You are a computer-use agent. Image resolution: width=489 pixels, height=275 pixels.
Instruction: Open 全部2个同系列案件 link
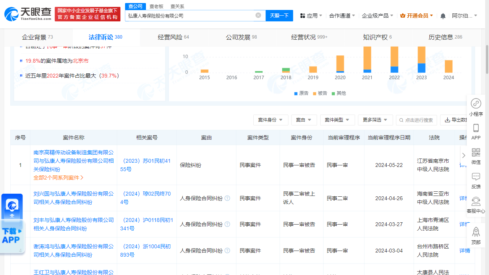coord(58,178)
